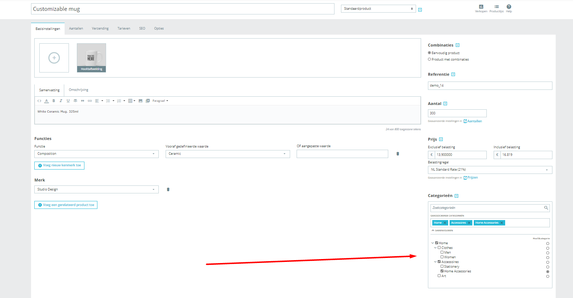Switch to the Opties tab

click(x=159, y=29)
